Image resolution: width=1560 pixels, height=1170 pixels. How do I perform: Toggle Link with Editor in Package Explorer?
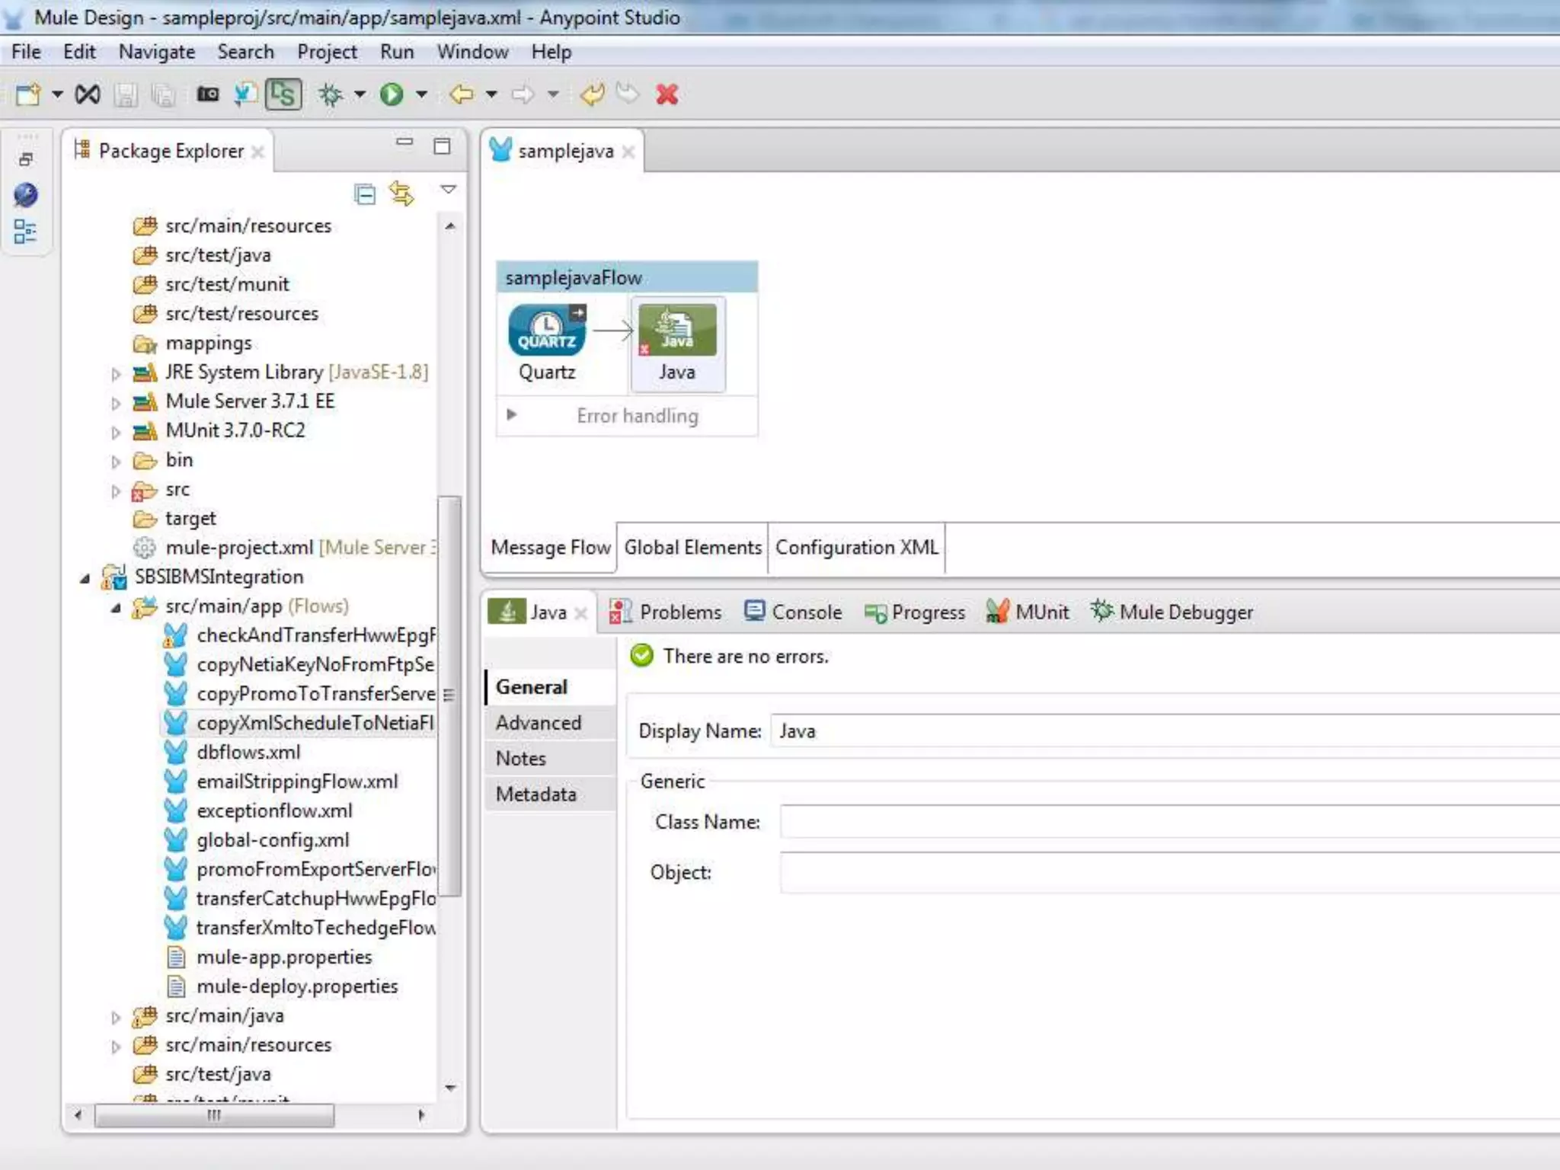click(x=401, y=194)
